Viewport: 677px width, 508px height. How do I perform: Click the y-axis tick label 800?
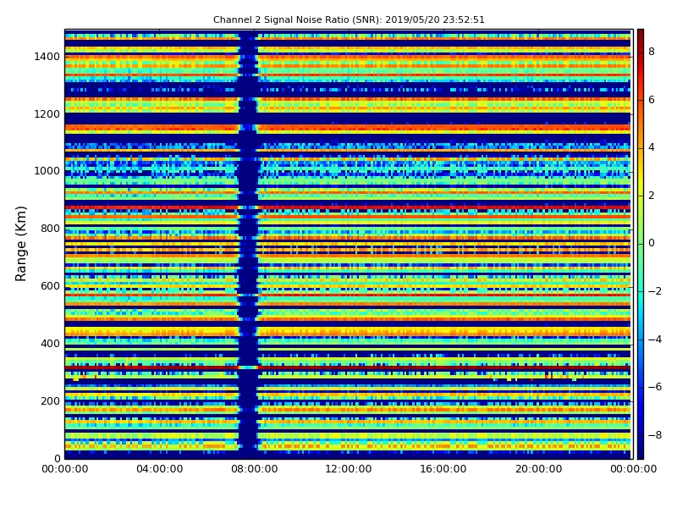[x=50, y=229]
